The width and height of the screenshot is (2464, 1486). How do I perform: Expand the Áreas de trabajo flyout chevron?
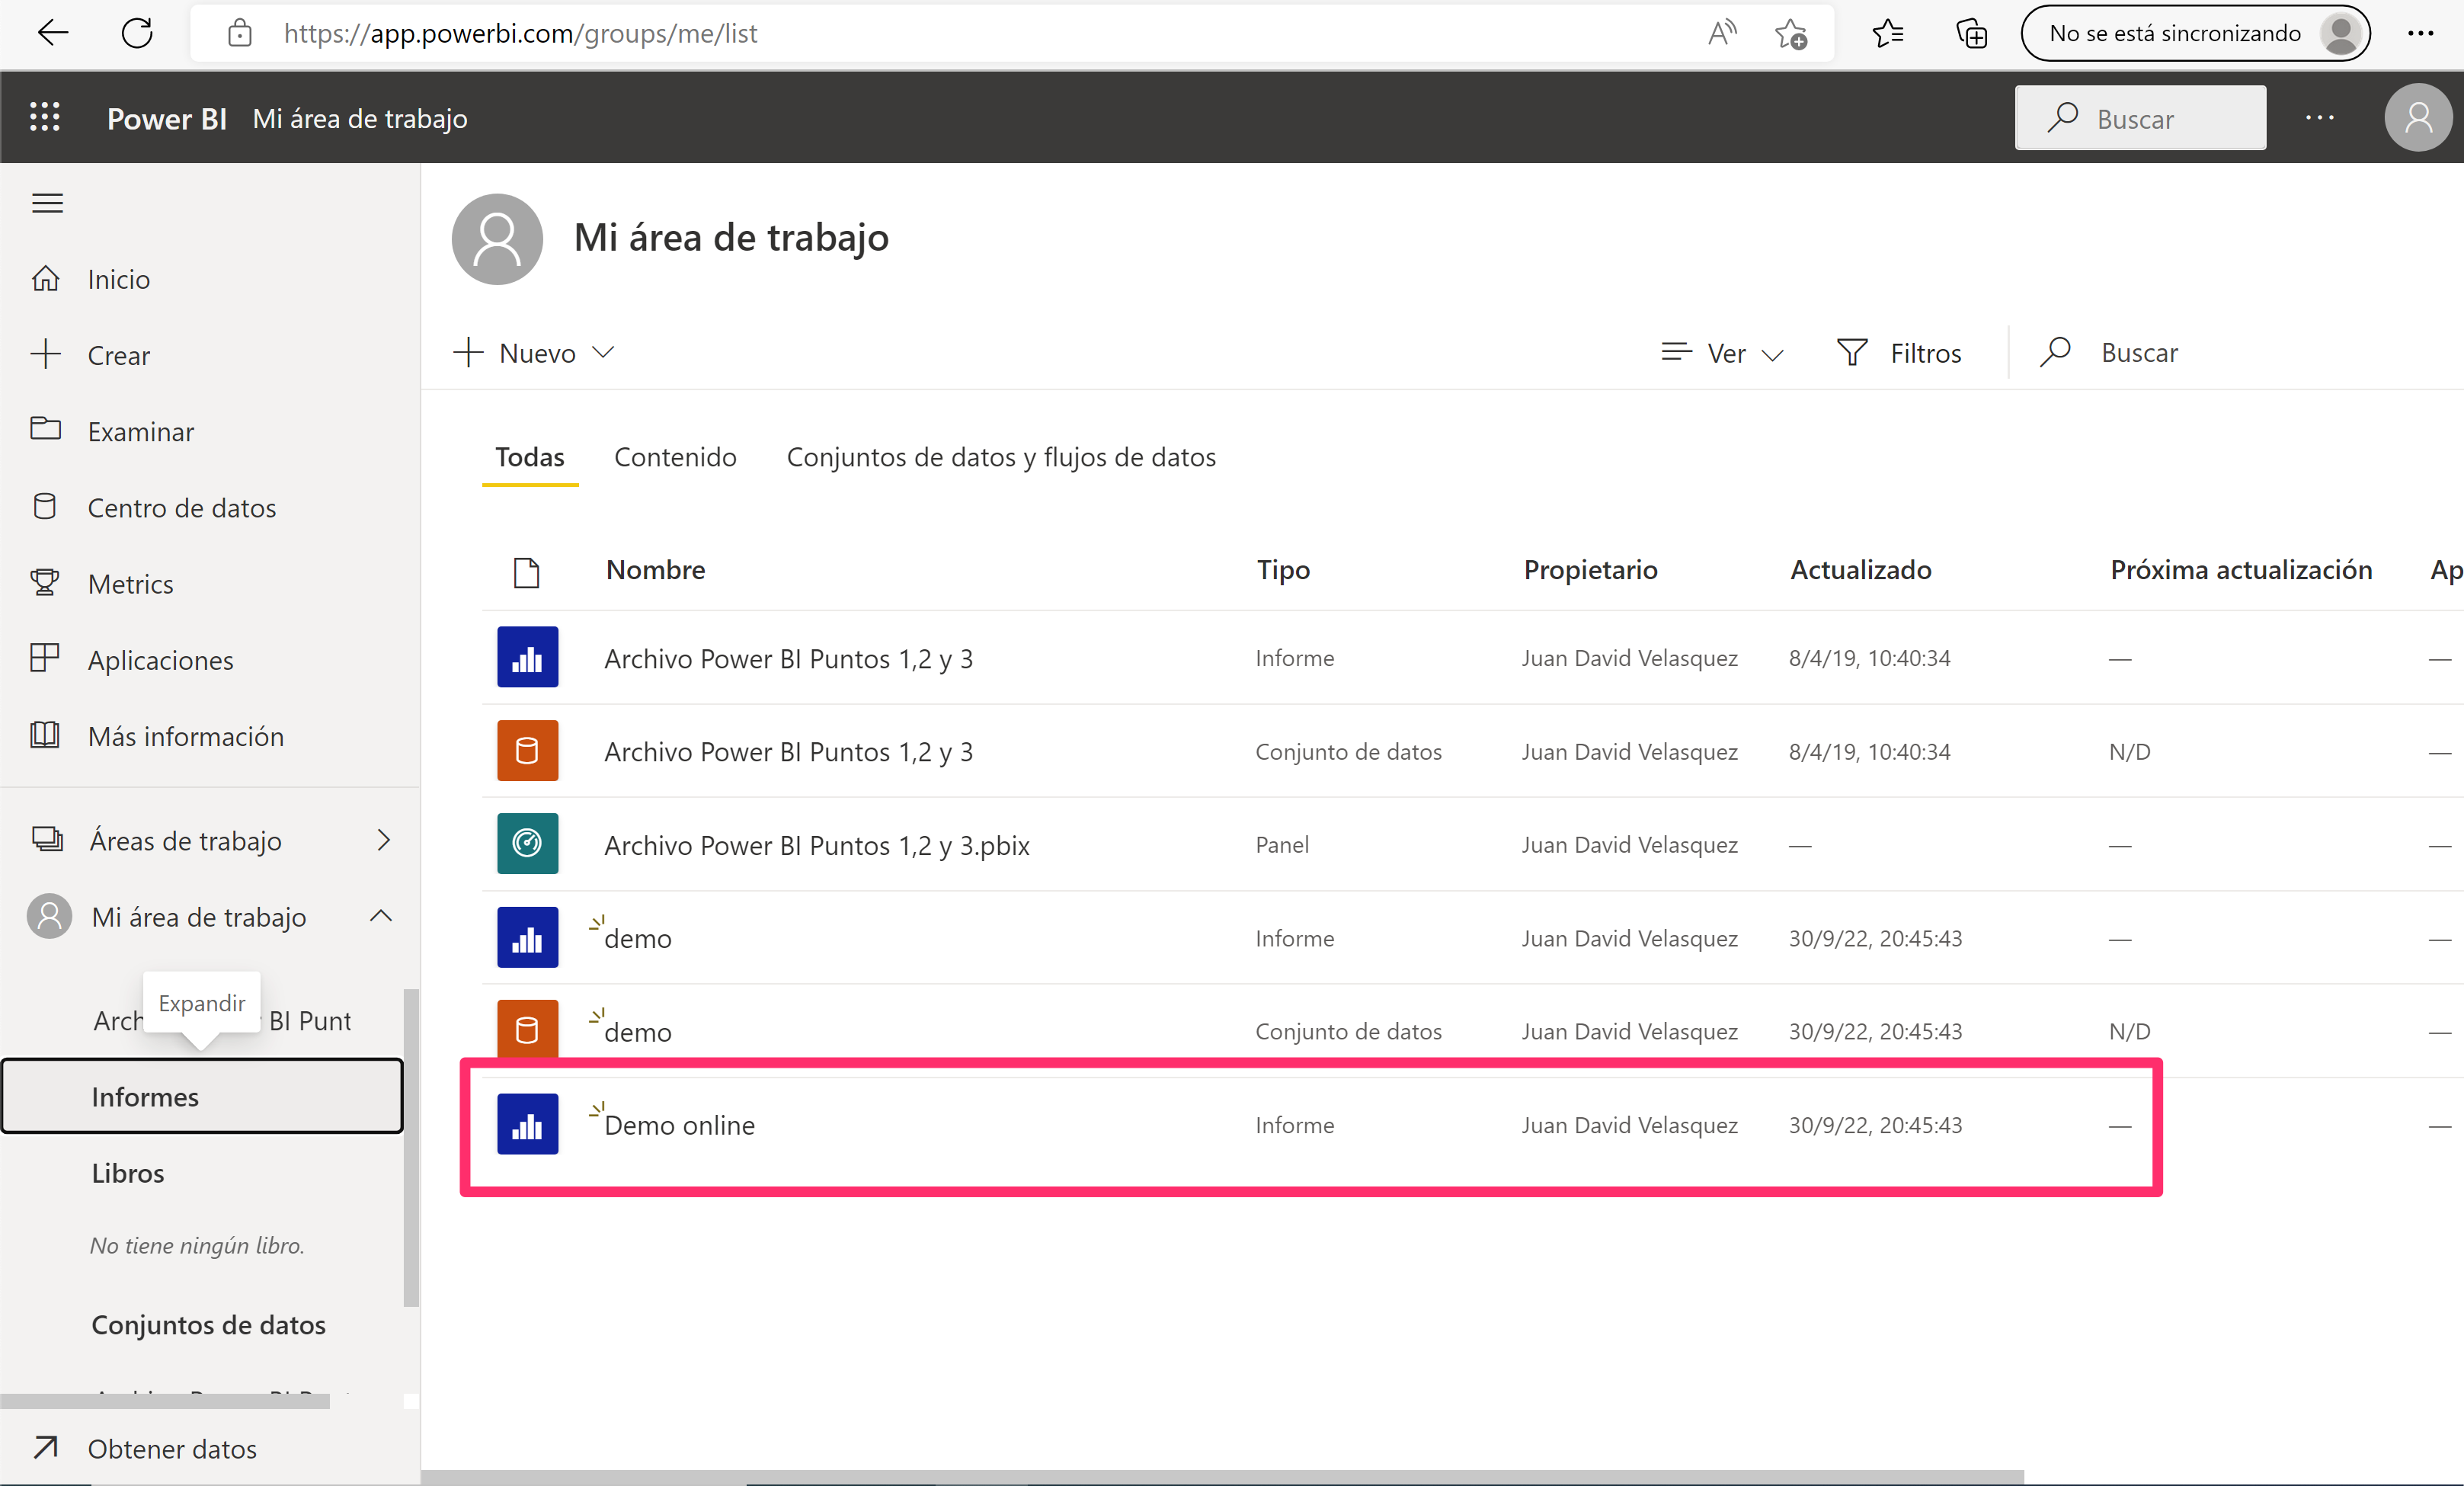click(383, 840)
